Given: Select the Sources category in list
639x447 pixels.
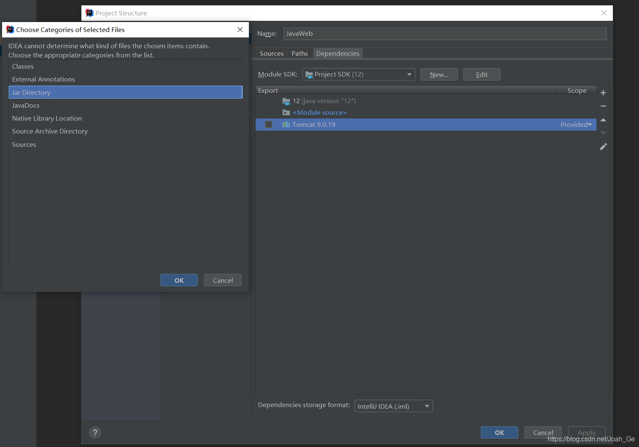Looking at the screenshot, I should 125,144.
